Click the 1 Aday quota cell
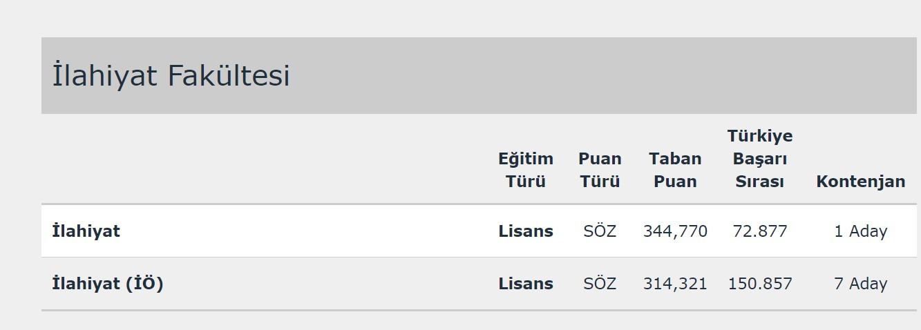 (860, 231)
